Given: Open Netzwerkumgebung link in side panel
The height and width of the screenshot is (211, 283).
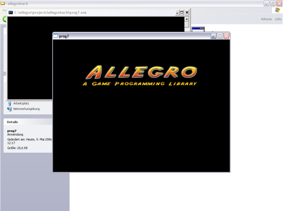Looking at the screenshot, I should pyautogui.click(x=27, y=109).
